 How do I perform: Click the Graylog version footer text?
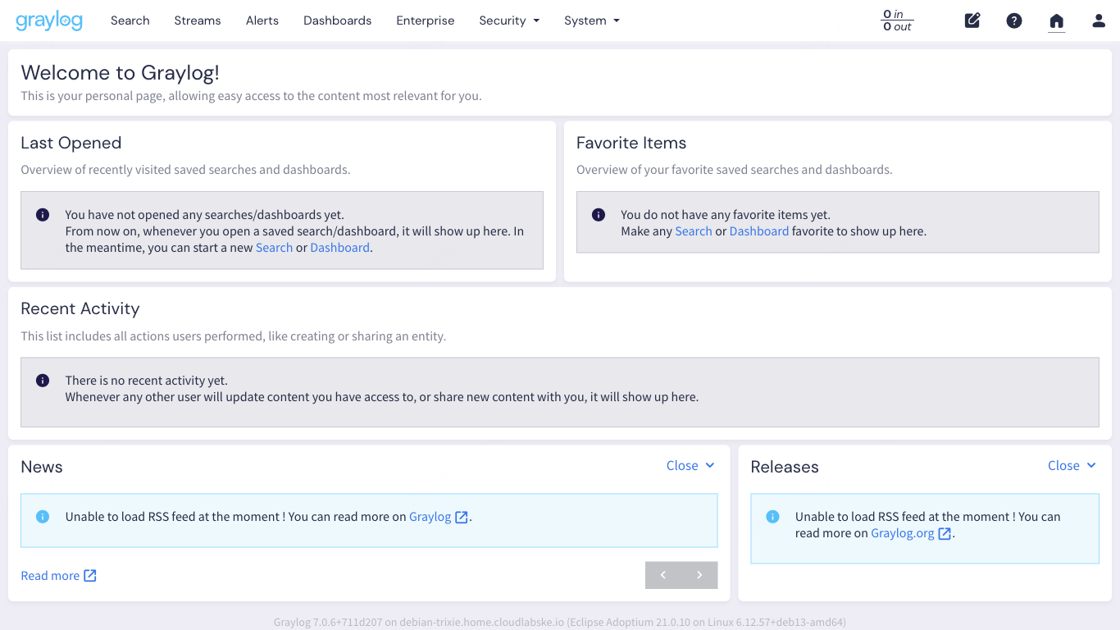click(560, 622)
